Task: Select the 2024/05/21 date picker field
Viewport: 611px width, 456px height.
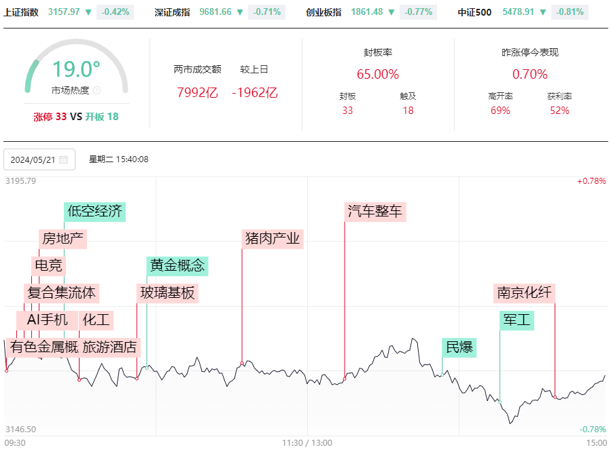Action: click(39, 159)
